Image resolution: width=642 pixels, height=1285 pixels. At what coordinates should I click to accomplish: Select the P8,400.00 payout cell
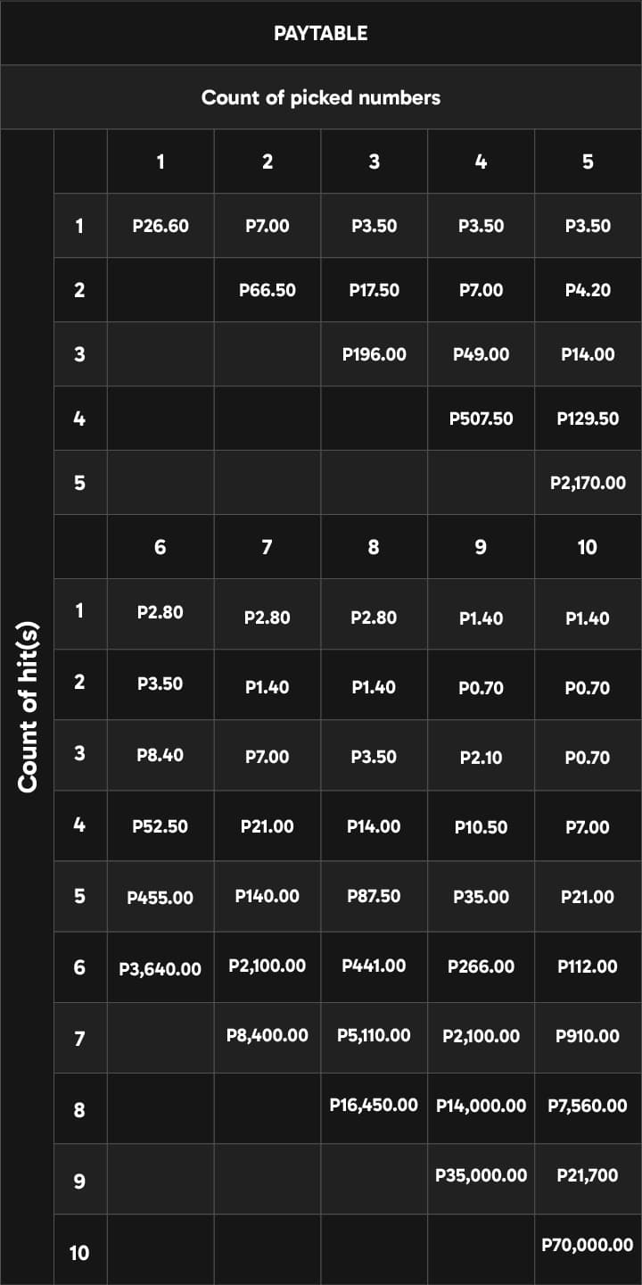(267, 1036)
